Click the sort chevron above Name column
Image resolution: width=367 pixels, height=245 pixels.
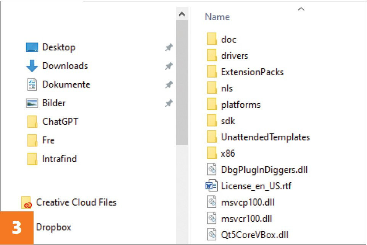pyautogui.click(x=301, y=9)
